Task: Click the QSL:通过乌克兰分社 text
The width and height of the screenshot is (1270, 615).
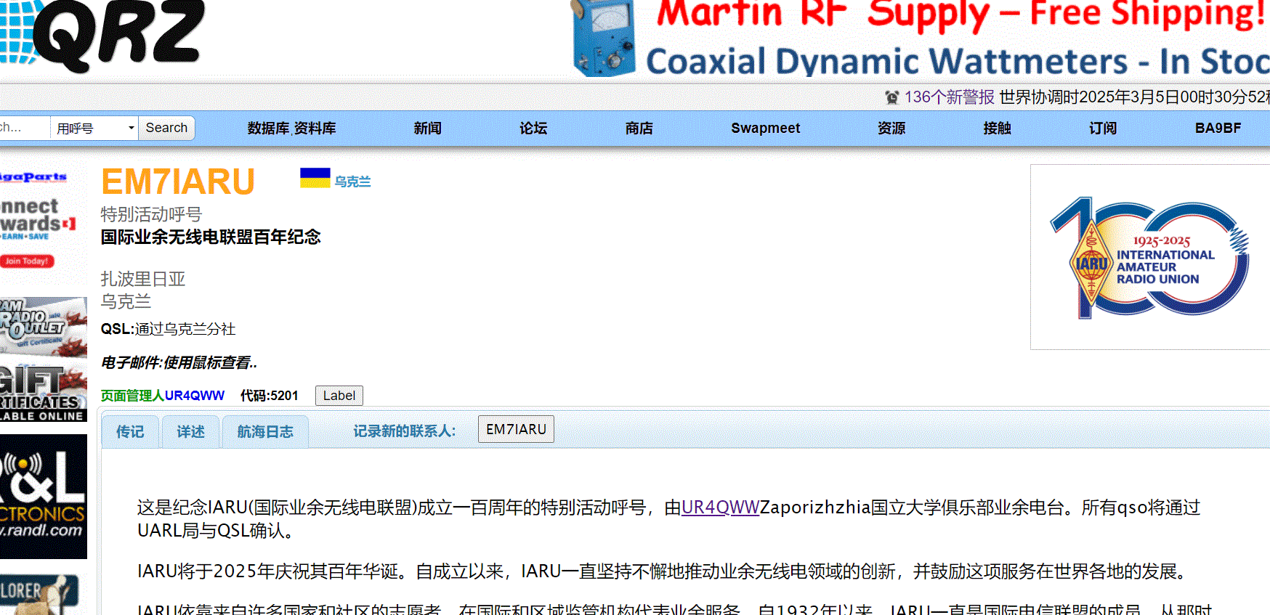Action: click(168, 329)
